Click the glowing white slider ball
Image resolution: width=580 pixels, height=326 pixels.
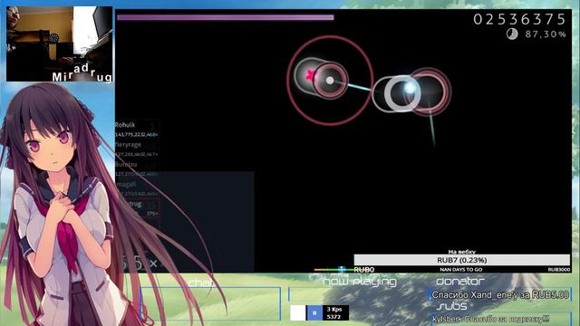click(409, 88)
